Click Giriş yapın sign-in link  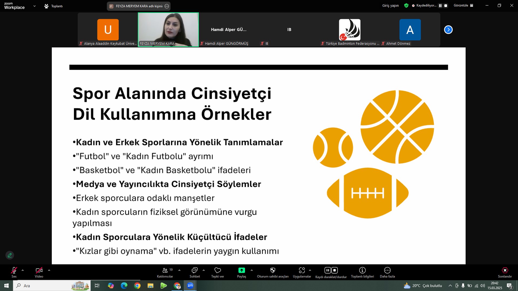[x=390, y=5]
